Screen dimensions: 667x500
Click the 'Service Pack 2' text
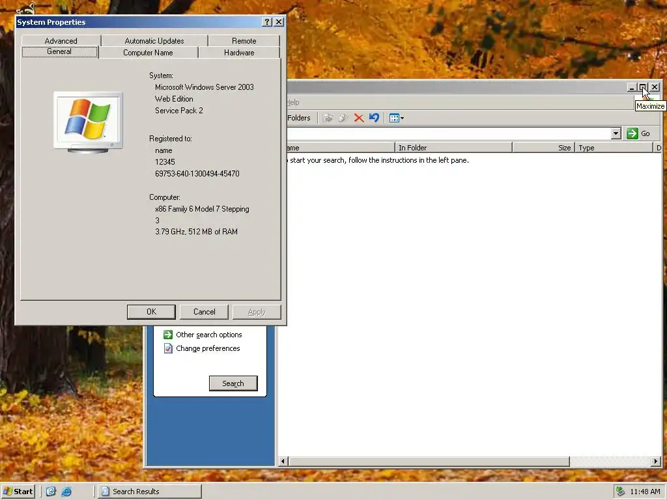coord(178,111)
